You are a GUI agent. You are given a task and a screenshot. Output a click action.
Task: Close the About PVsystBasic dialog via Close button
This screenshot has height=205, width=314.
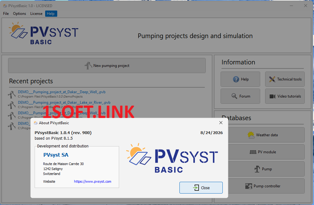[201, 188]
